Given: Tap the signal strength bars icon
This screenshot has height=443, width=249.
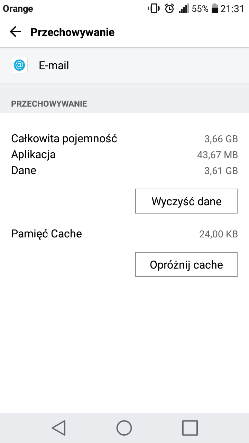Looking at the screenshot, I should pos(184,9).
